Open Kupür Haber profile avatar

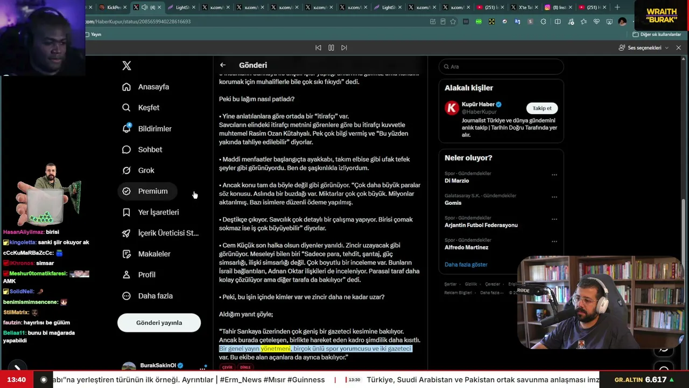tap(452, 108)
